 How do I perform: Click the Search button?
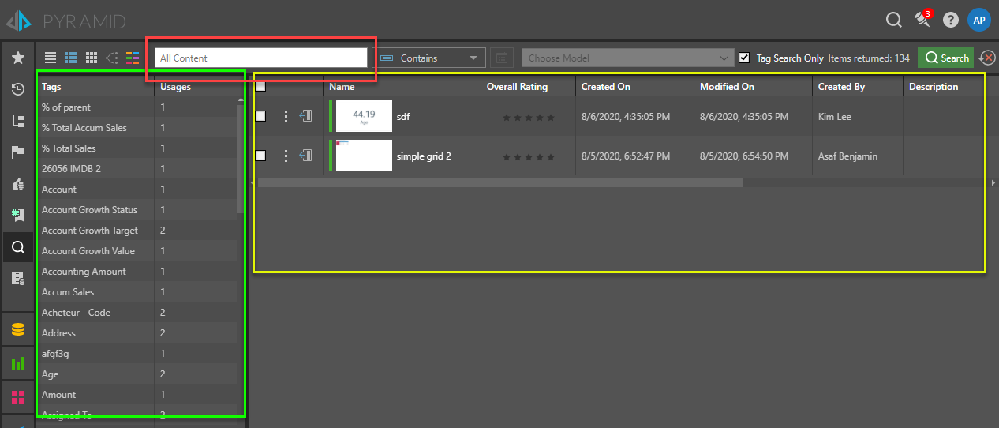(945, 58)
